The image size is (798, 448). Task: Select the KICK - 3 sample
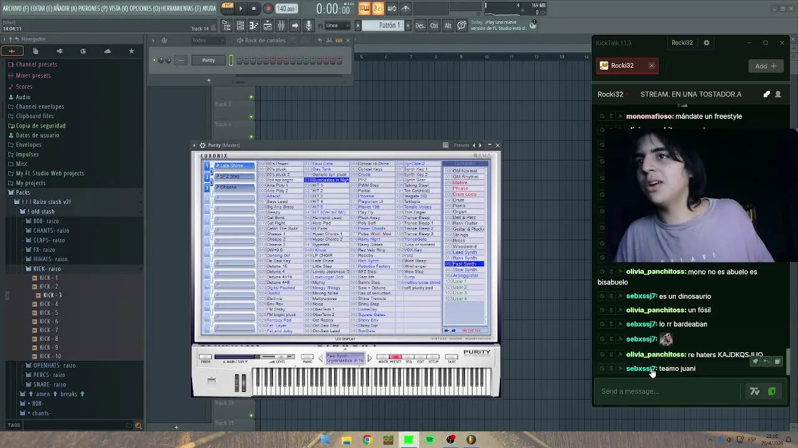(x=52, y=295)
